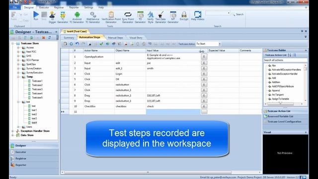Image resolution: width=318 pixels, height=179 pixels.
Task: Open the Sync Point Generator
Action: coord(128,17)
